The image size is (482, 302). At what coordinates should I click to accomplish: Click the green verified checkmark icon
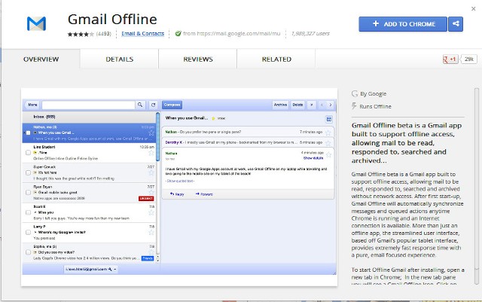(178, 33)
